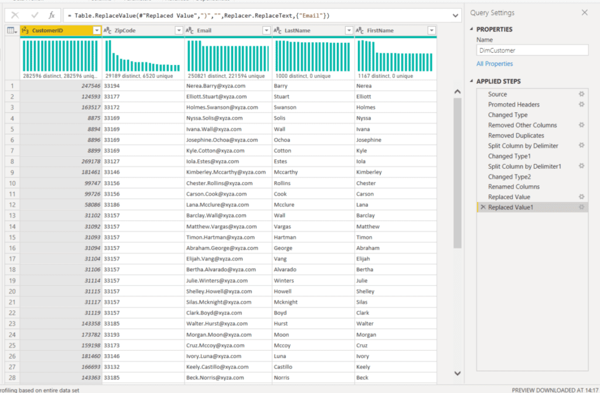The image size is (600, 393).
Task: Open gear for Removed Other Columns step
Action: (x=581, y=125)
